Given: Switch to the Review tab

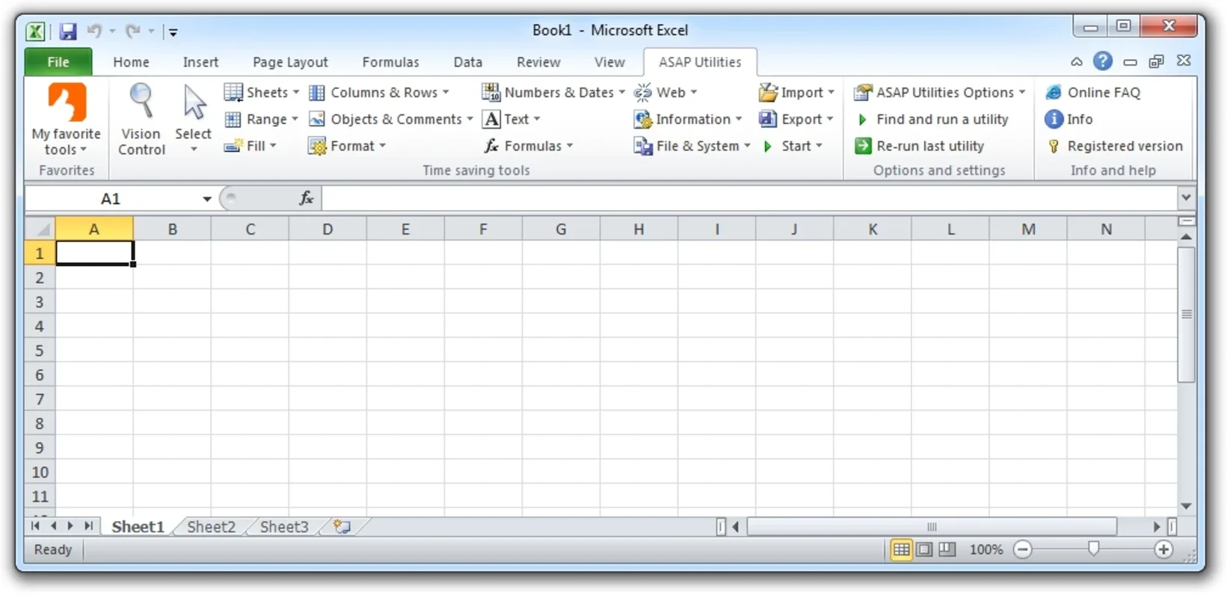Looking at the screenshot, I should click(538, 62).
